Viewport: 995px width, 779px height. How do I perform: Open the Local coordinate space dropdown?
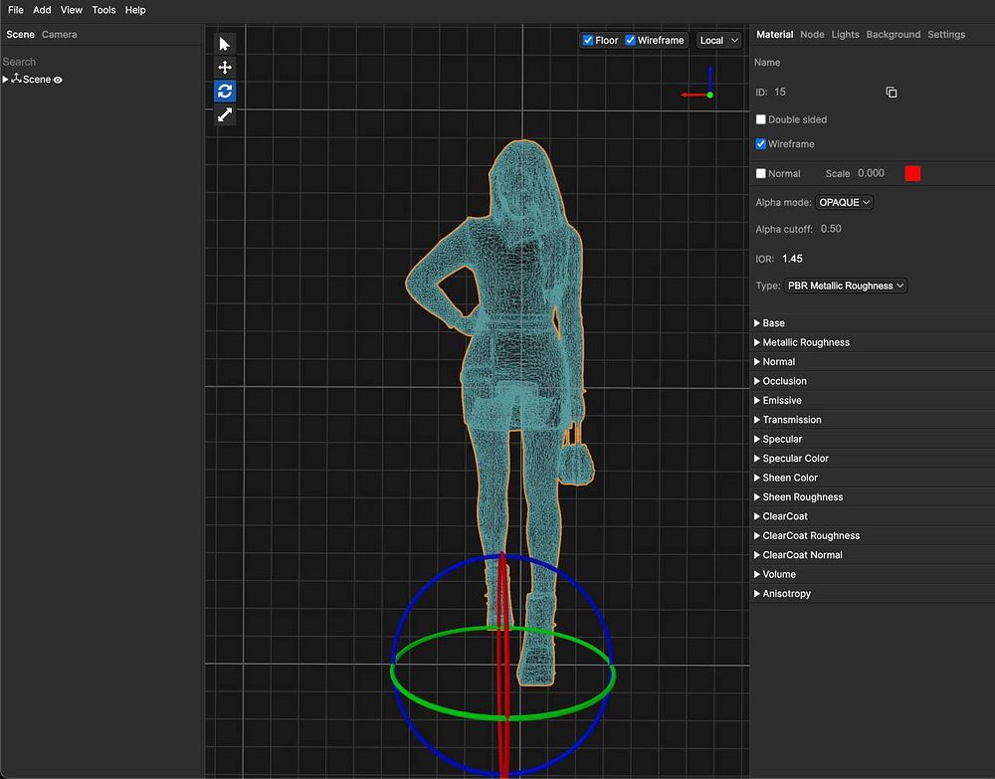coord(718,41)
